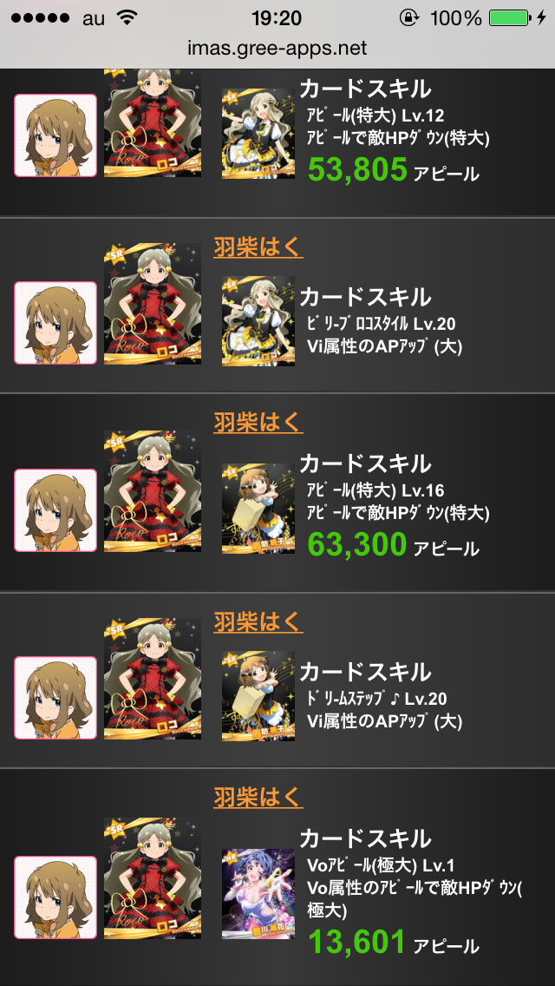Tap the skill card beside 53,805 appeal
Viewport: 555px width, 986px height.
(258, 134)
